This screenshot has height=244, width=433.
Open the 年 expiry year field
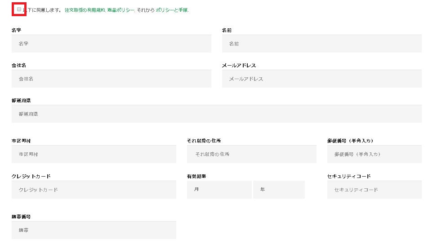[279, 190]
